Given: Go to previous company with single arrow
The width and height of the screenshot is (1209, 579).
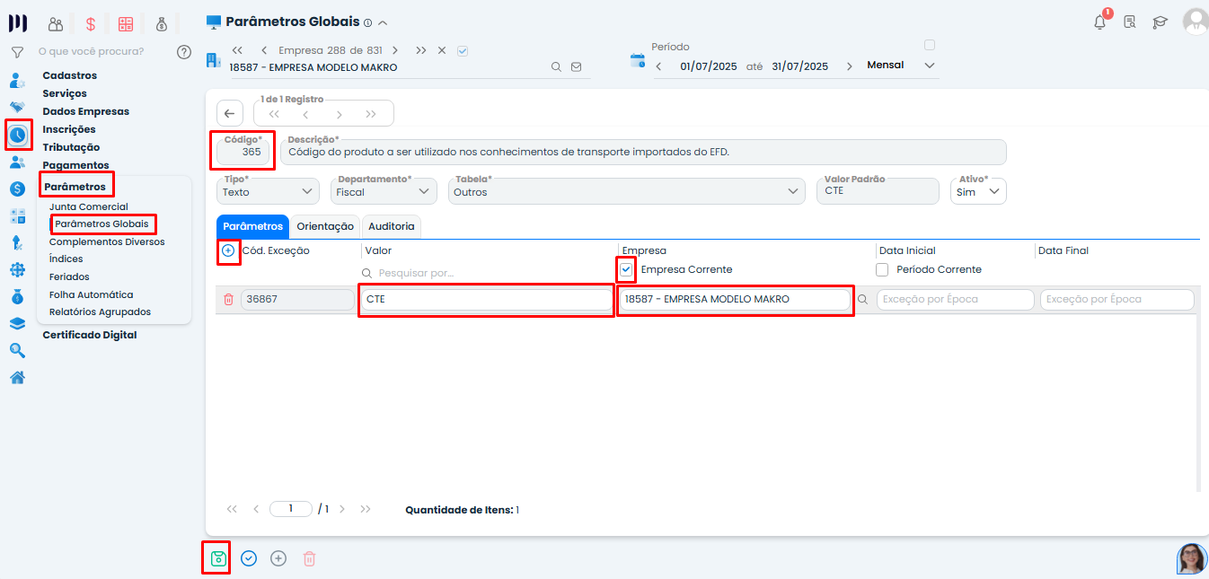Looking at the screenshot, I should pos(264,51).
